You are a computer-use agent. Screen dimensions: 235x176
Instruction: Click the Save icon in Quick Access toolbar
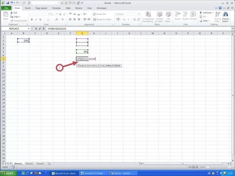click(x=8, y=3)
